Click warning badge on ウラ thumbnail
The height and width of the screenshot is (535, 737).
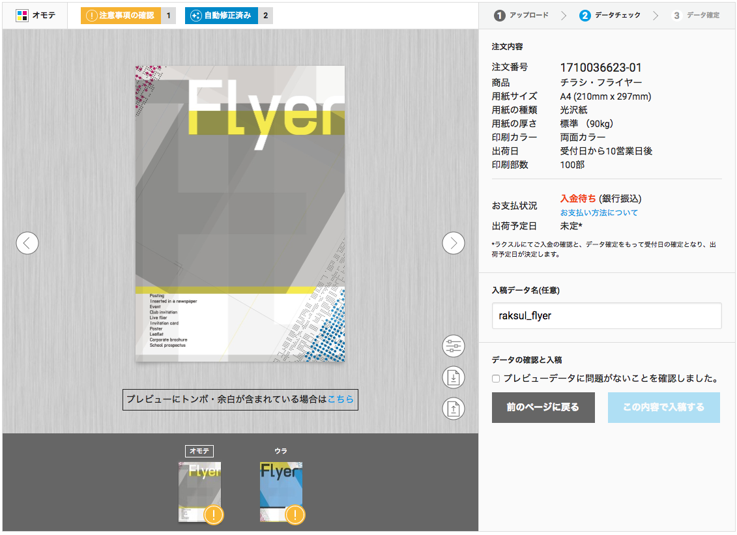(295, 515)
